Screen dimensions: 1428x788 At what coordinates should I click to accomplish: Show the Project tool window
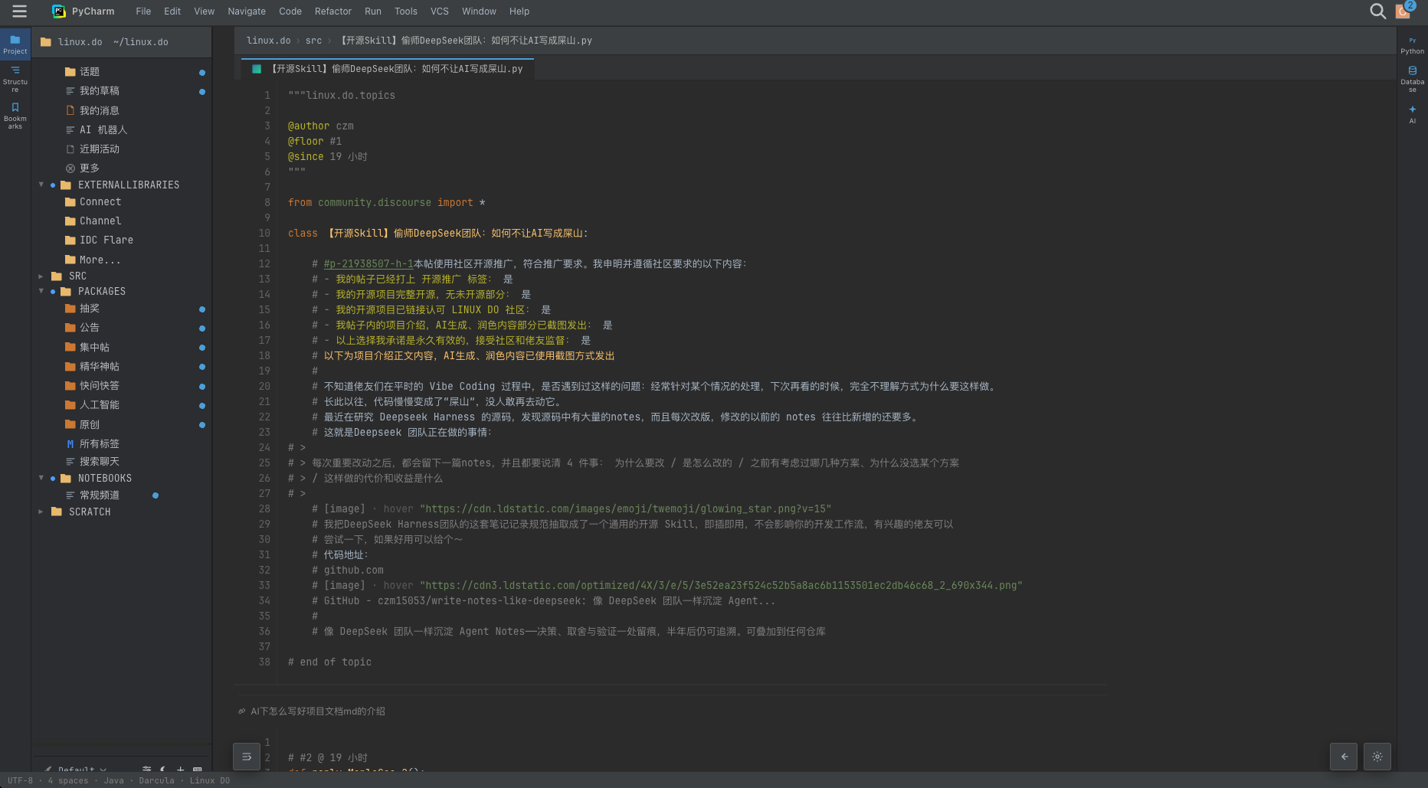click(x=15, y=44)
